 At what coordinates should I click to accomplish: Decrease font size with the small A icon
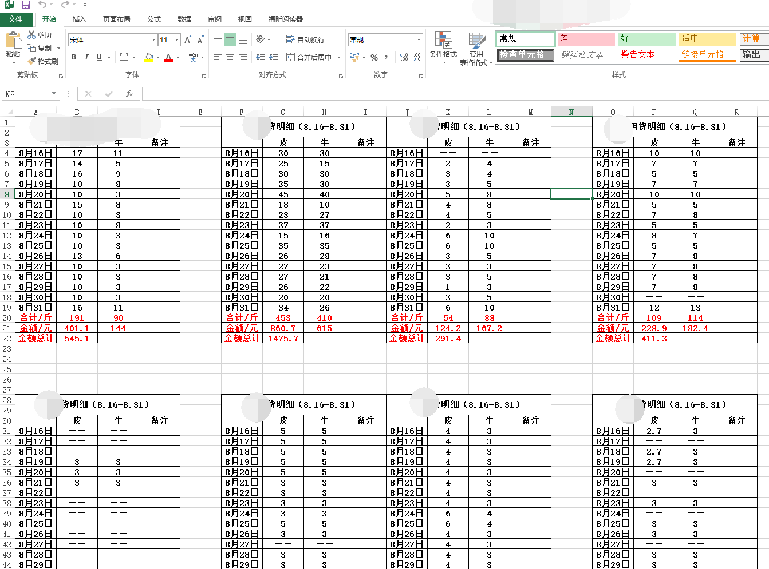click(x=200, y=40)
